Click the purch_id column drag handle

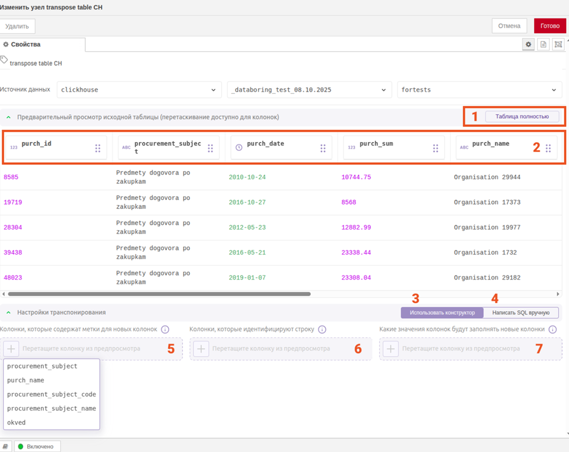(x=98, y=148)
